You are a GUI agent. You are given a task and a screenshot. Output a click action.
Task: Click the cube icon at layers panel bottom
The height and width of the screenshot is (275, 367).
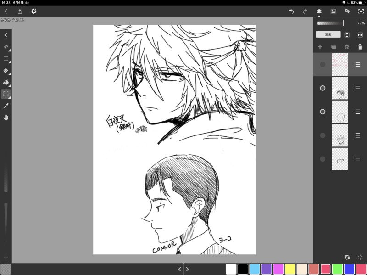click(347, 257)
